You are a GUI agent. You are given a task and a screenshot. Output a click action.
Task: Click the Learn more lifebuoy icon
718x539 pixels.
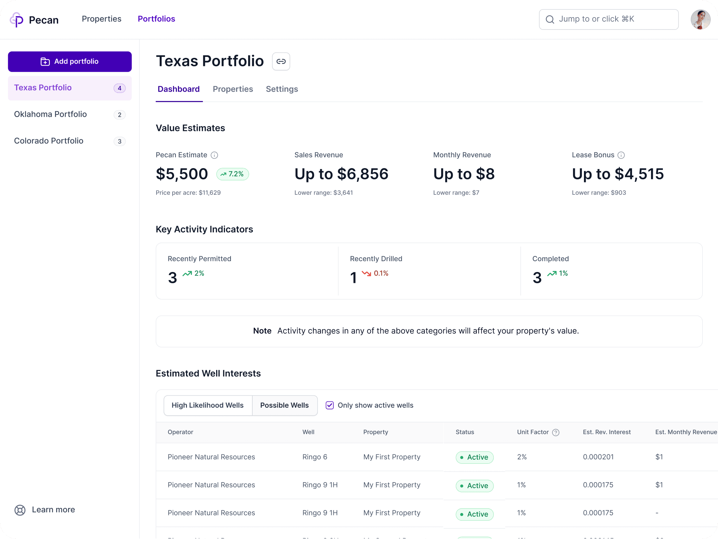click(20, 510)
